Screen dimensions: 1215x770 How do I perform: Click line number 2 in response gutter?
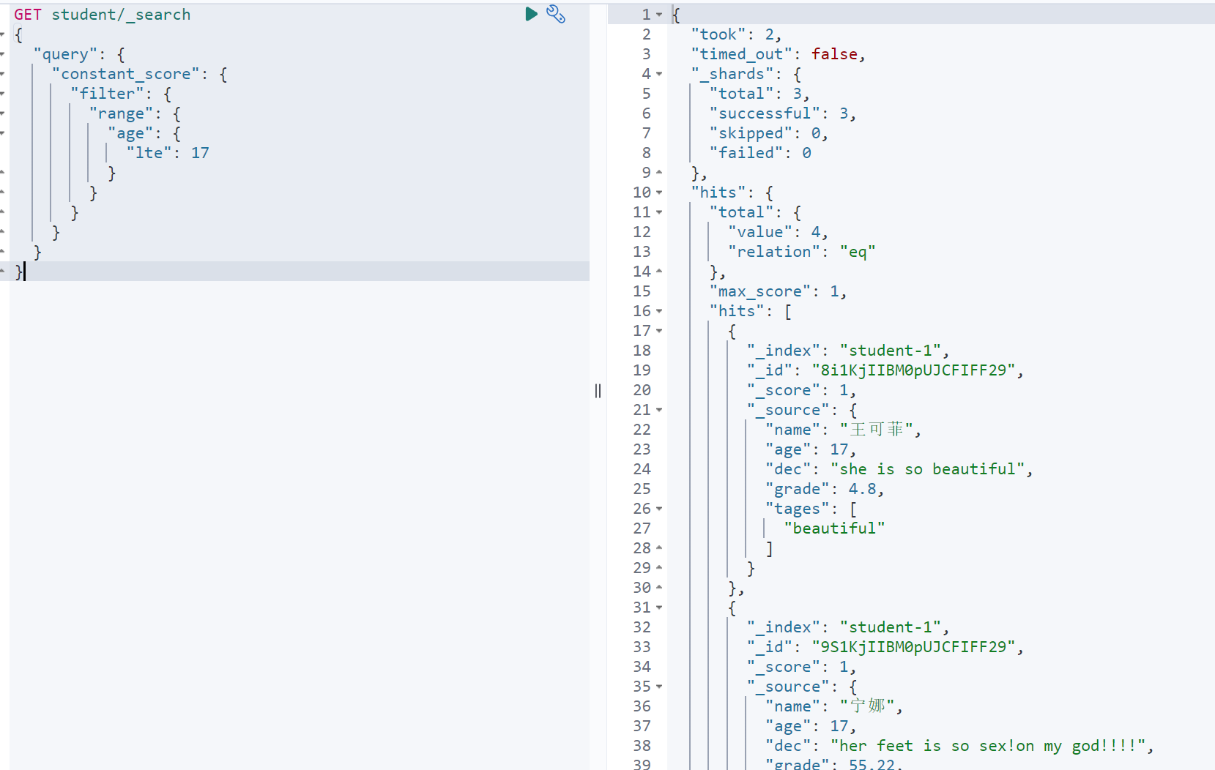pyautogui.click(x=646, y=34)
